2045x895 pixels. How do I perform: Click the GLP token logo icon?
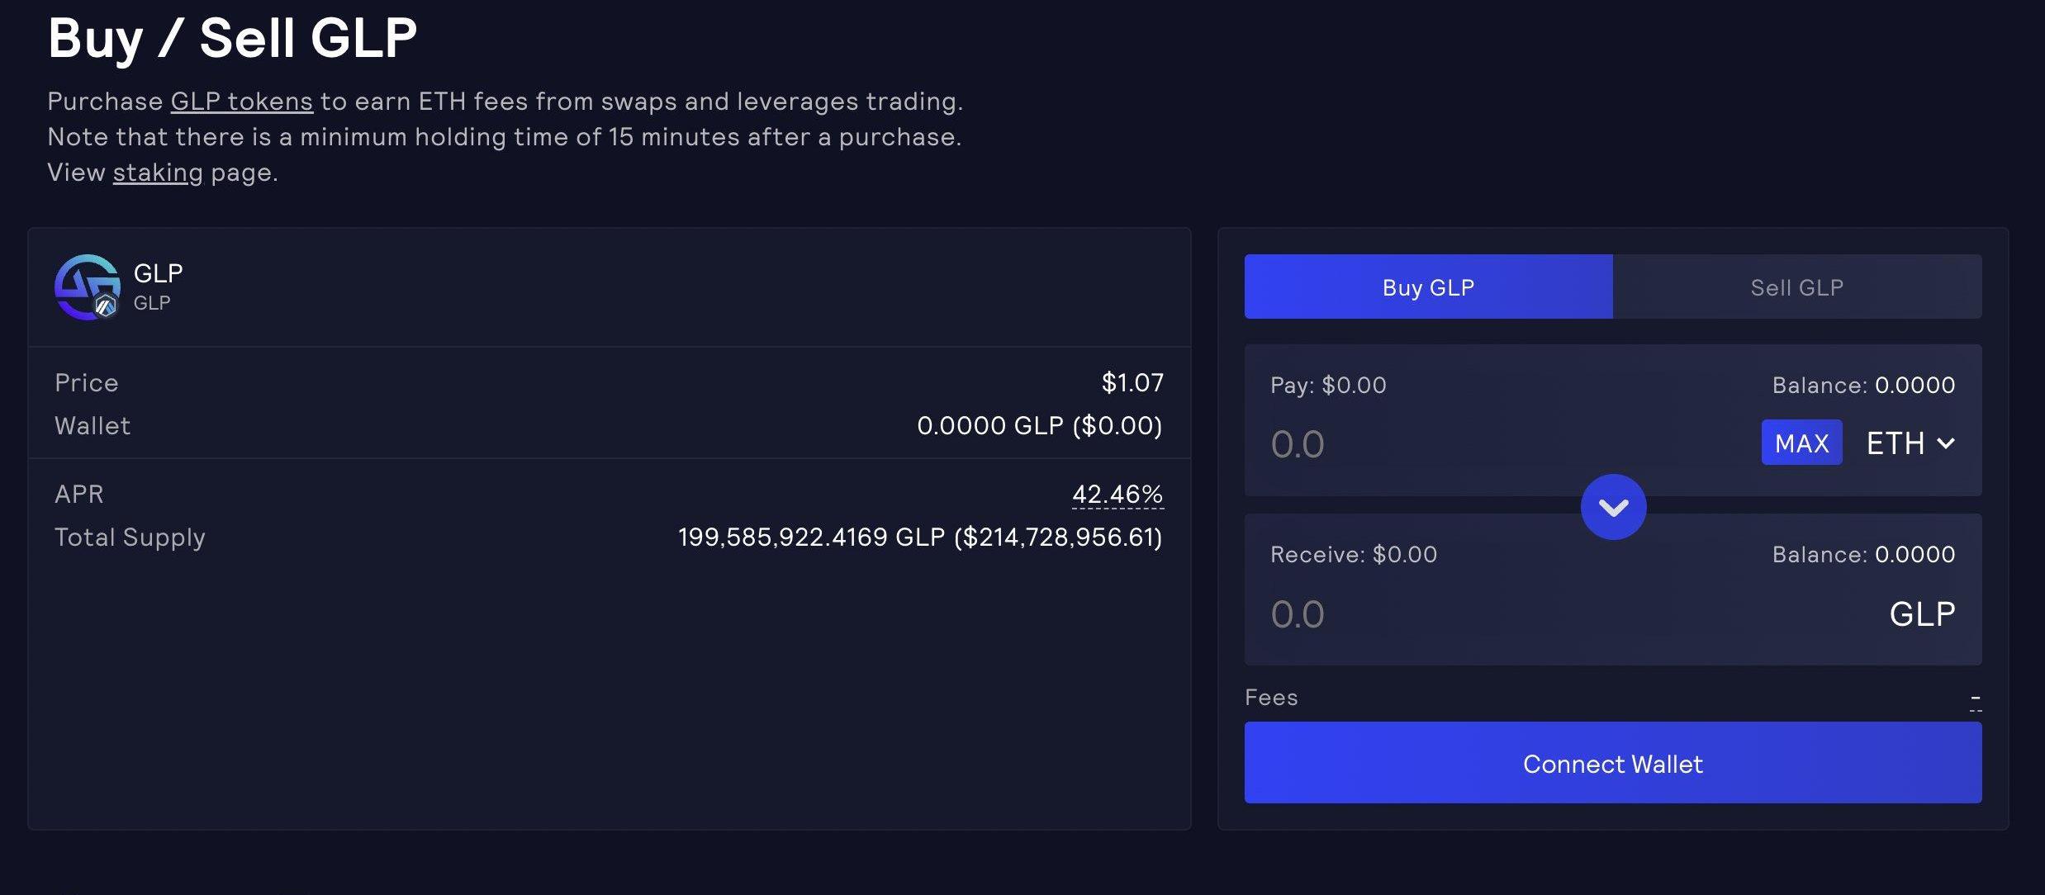(x=86, y=286)
